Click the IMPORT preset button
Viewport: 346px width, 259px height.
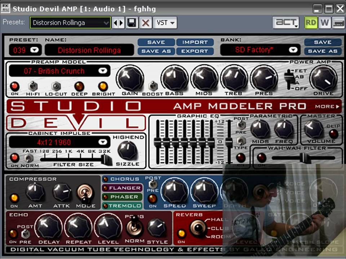pos(195,42)
